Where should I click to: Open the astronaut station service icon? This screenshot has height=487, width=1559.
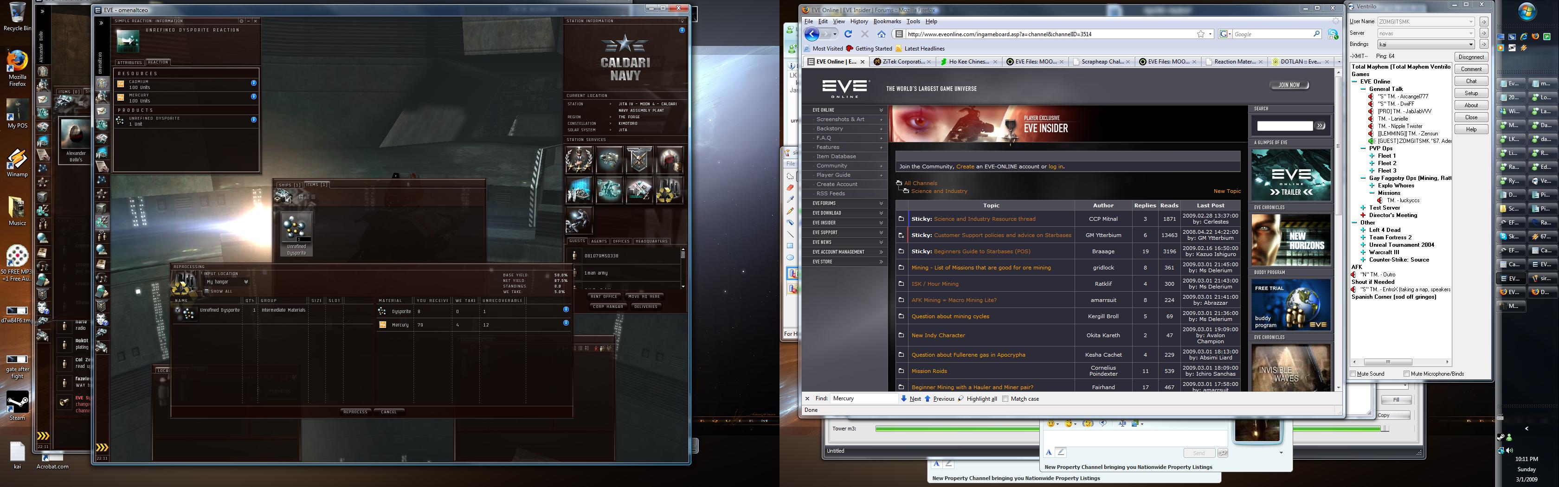click(579, 220)
